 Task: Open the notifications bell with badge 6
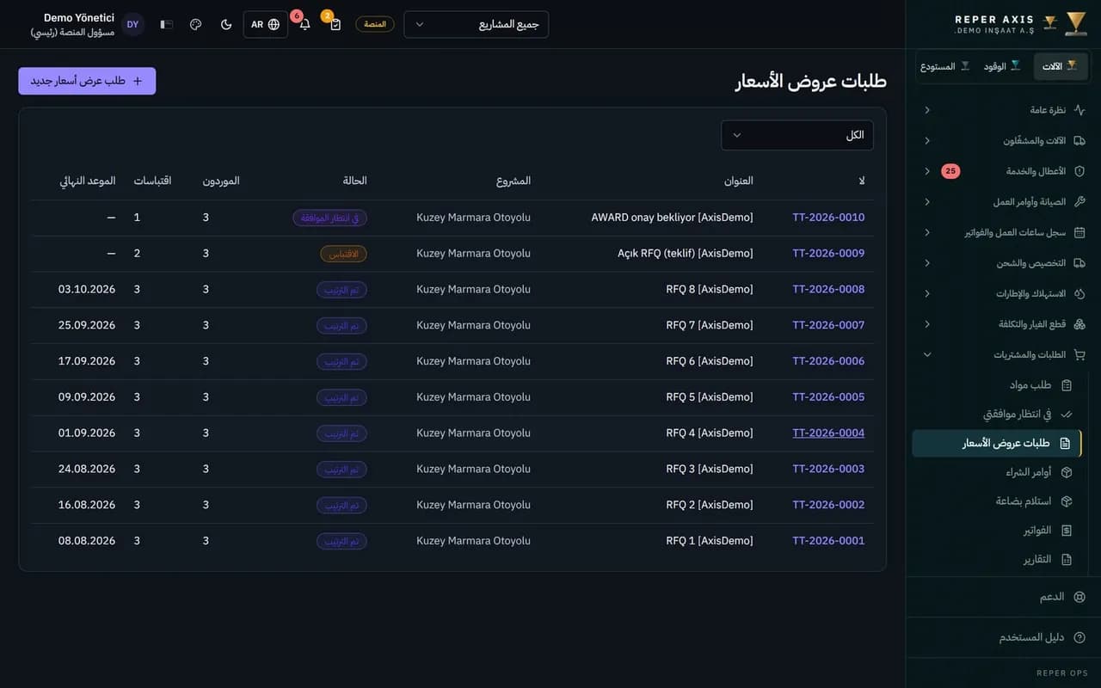pos(304,24)
